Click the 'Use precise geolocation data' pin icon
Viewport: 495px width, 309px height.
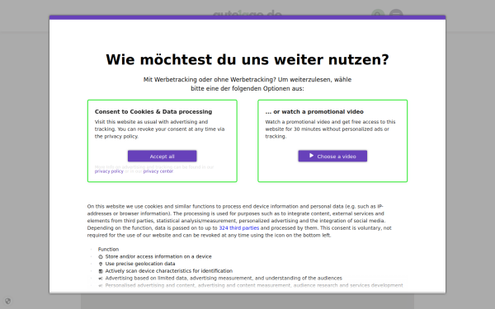click(101, 264)
